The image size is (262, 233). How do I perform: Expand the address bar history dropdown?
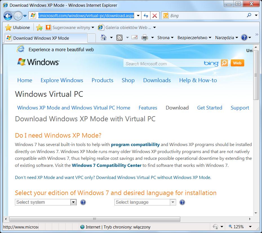[138, 16]
